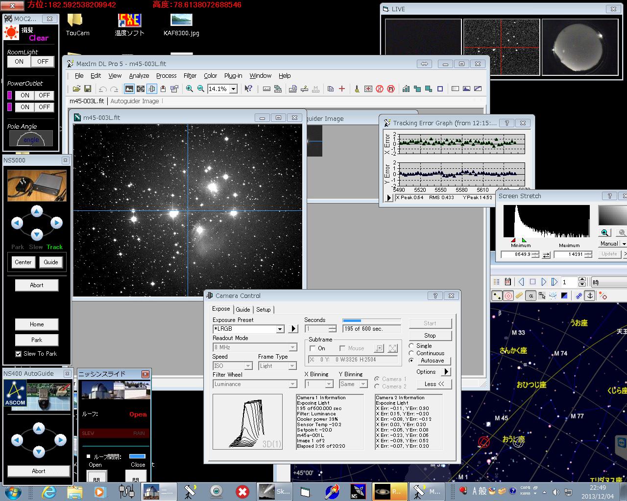This screenshot has width=627, height=501.
Task: Open Internet Explorer from taskbar
Action: coord(49,491)
